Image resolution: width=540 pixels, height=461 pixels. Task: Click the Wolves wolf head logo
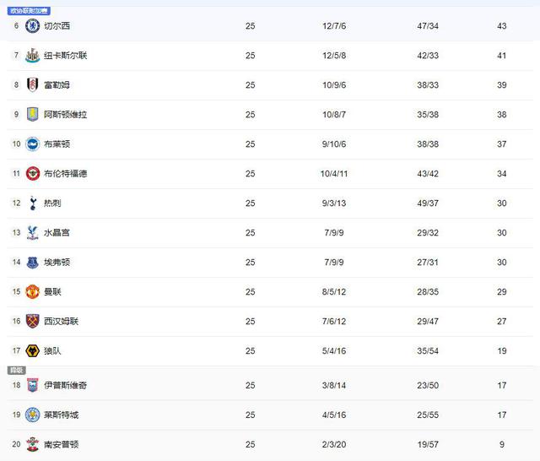point(32,351)
